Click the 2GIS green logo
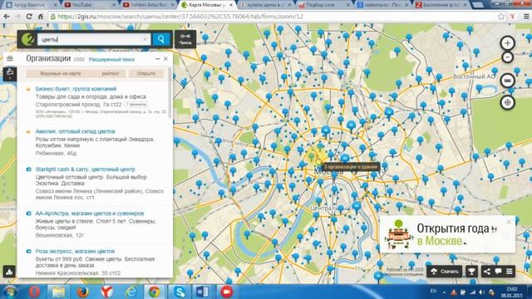 (x=27, y=39)
